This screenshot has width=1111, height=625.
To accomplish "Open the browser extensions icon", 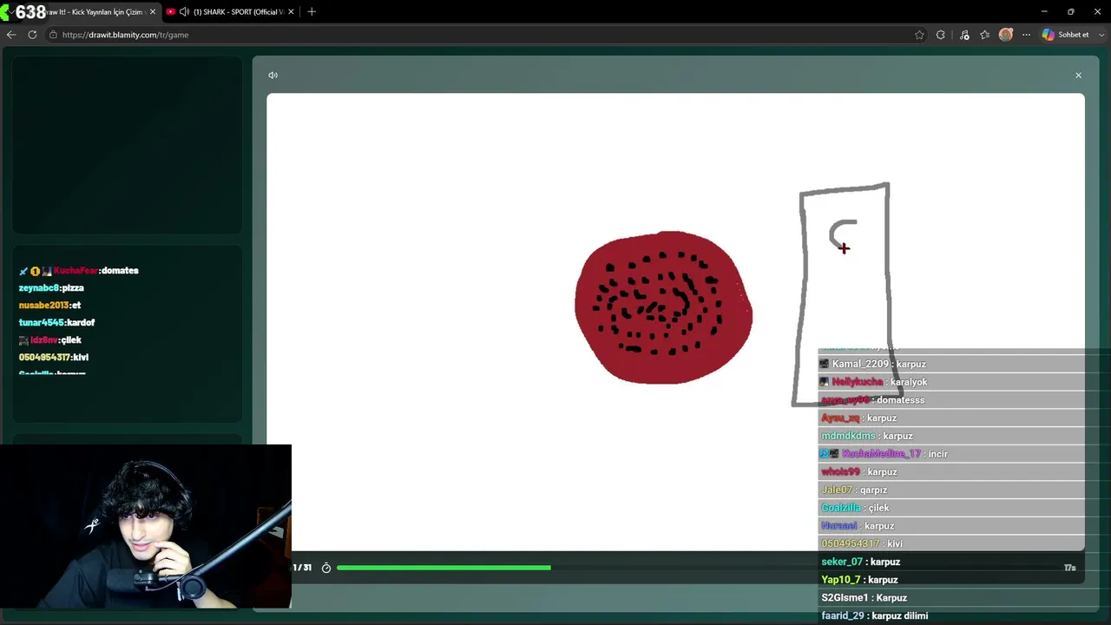I will pos(941,35).
